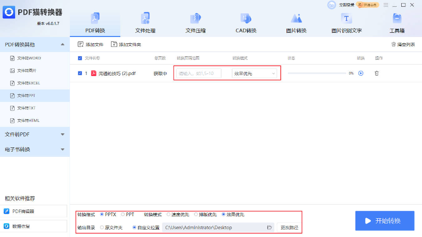Click the conversion progress bar

(317, 73)
